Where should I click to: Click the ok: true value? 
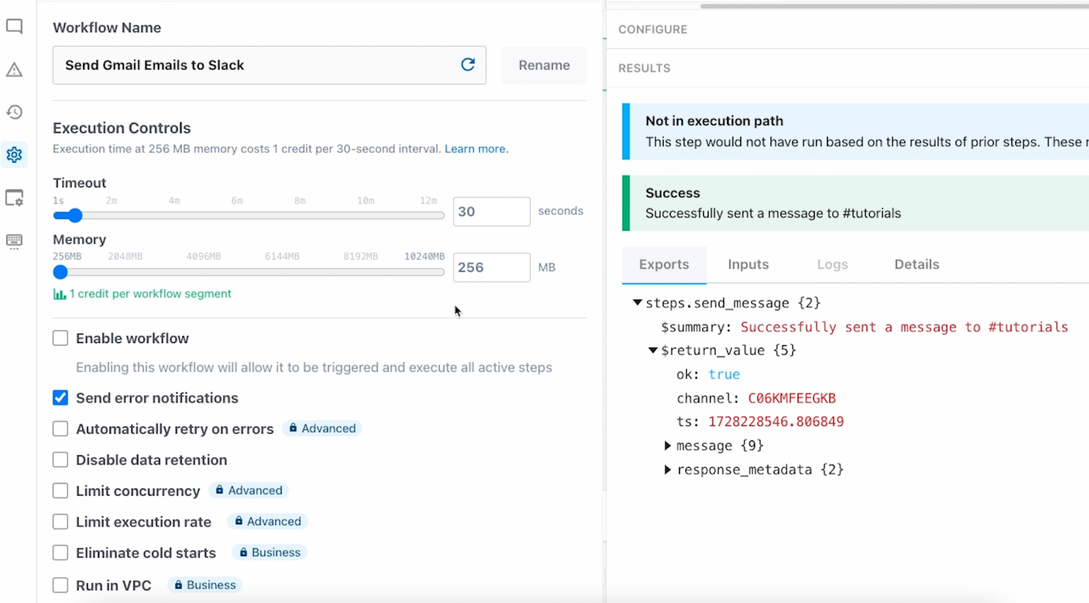tap(724, 374)
